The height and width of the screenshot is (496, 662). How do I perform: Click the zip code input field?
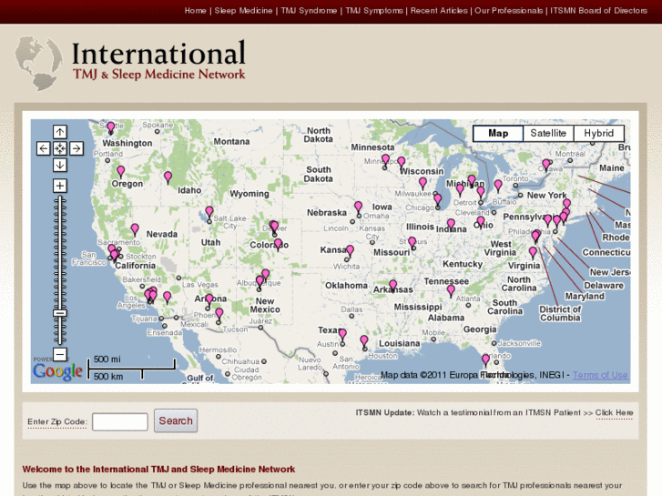120,421
